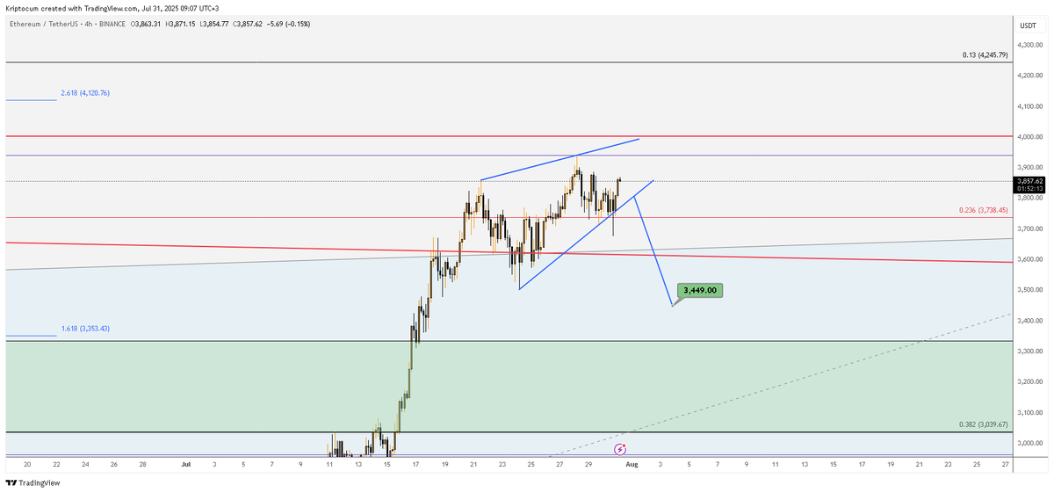The height and width of the screenshot is (493, 1054).
Task: Click the 3,600.00 price axis tick
Action: pos(1029,259)
